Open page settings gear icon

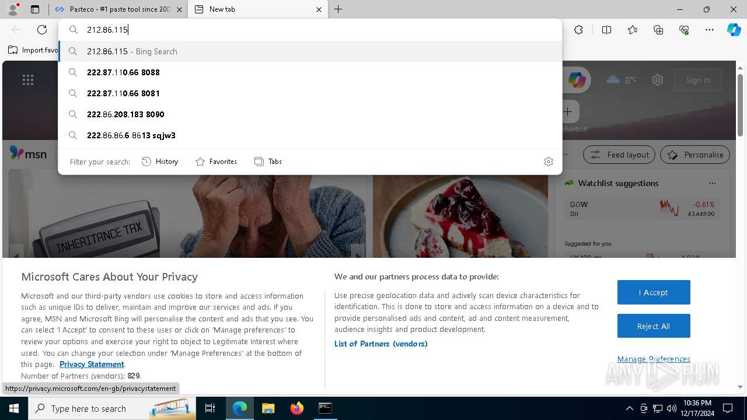tap(658, 80)
